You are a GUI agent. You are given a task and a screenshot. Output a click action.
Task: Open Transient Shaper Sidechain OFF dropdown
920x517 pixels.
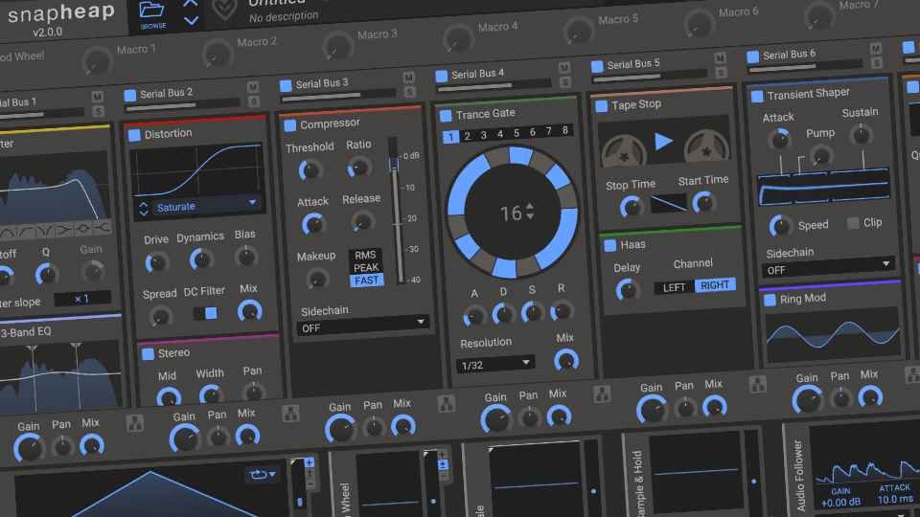pyautogui.click(x=827, y=267)
